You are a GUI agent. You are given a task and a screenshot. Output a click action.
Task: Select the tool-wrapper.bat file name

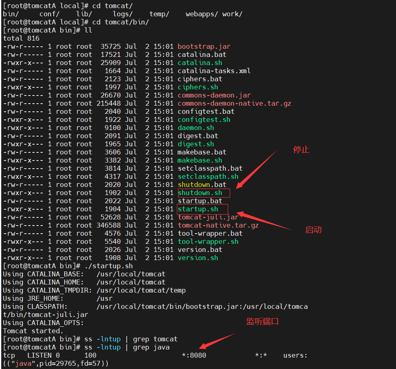tap(210, 233)
